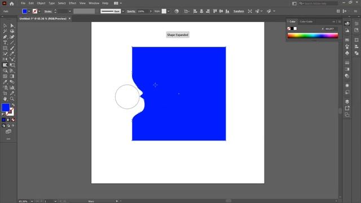Select the Gradient tool

(12, 76)
